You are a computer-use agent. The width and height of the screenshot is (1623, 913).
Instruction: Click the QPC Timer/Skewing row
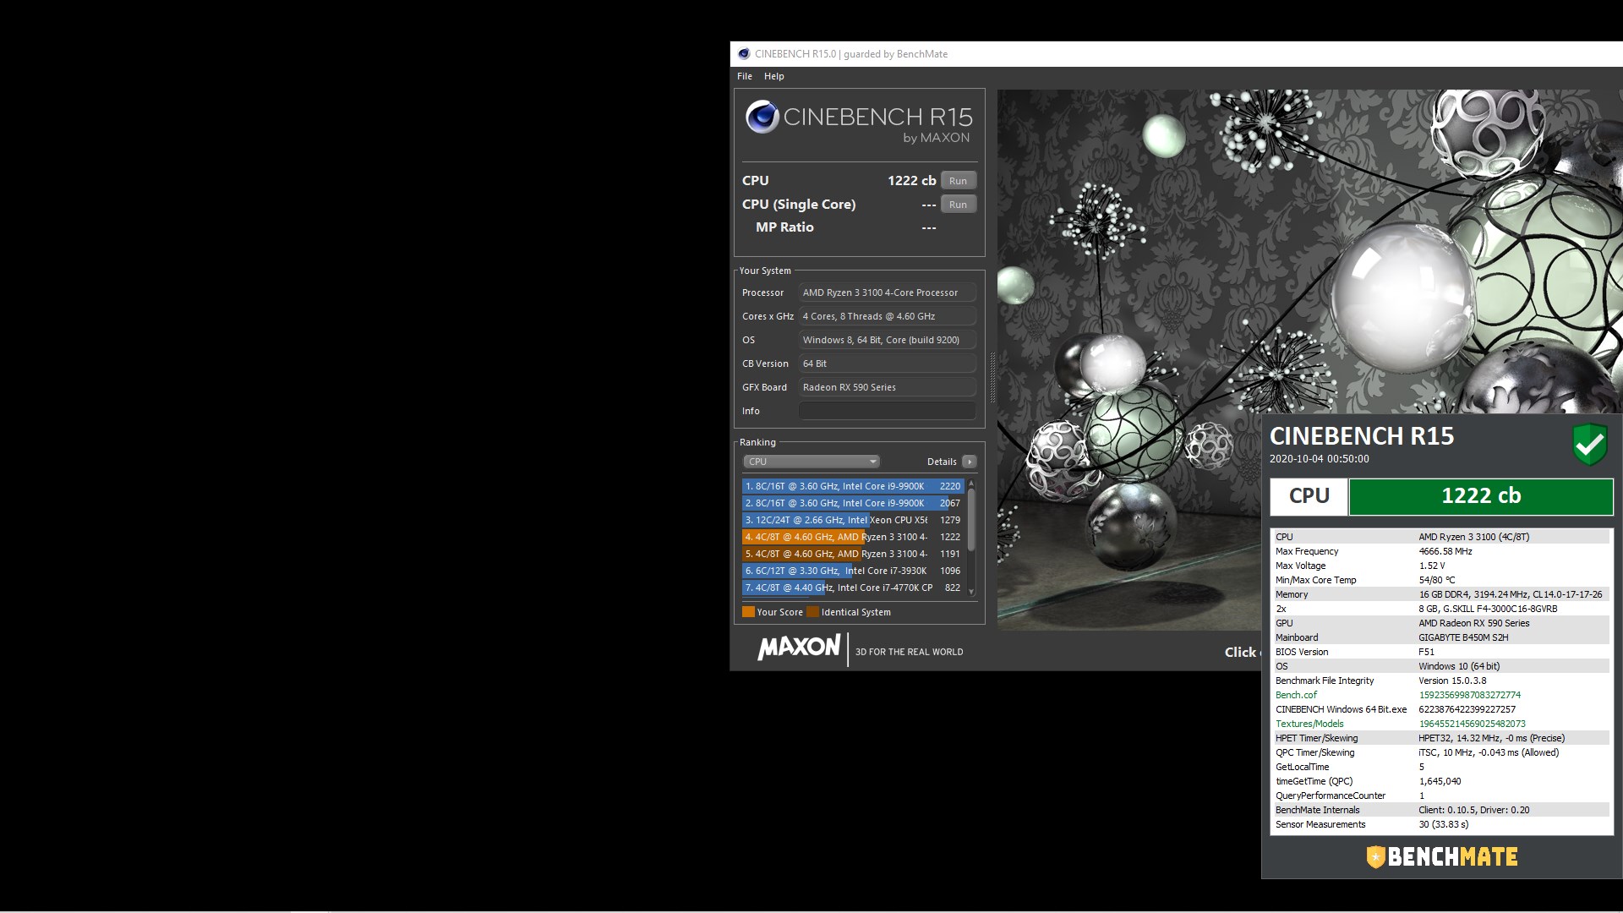tap(1441, 752)
